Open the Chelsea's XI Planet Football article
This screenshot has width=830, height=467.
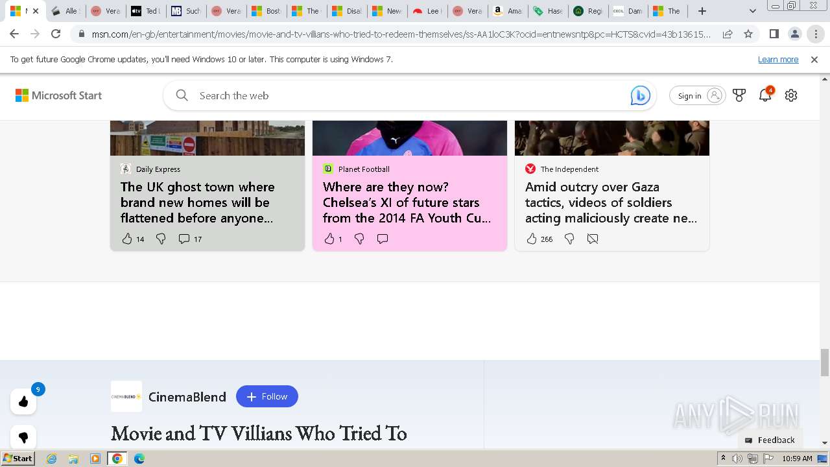click(407, 202)
